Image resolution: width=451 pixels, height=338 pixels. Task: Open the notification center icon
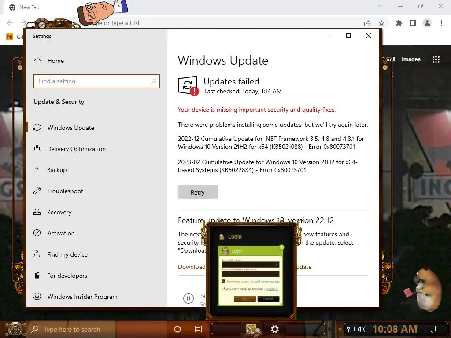pyautogui.click(x=432, y=329)
